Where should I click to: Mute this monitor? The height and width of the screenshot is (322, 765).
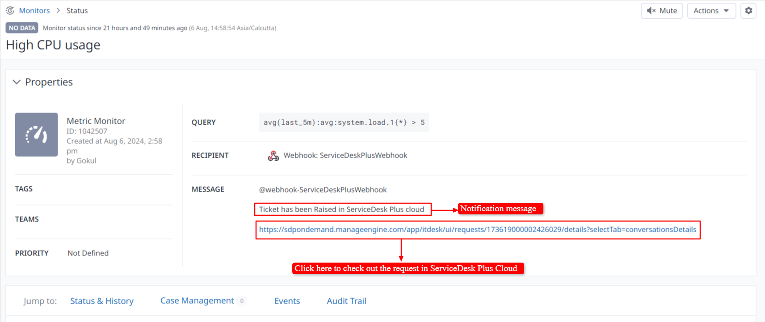(x=662, y=11)
